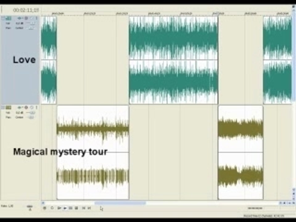The height and width of the screenshot is (222, 296).
Task: Click the Magical mystery tour olive color icon
Action: coord(8,107)
